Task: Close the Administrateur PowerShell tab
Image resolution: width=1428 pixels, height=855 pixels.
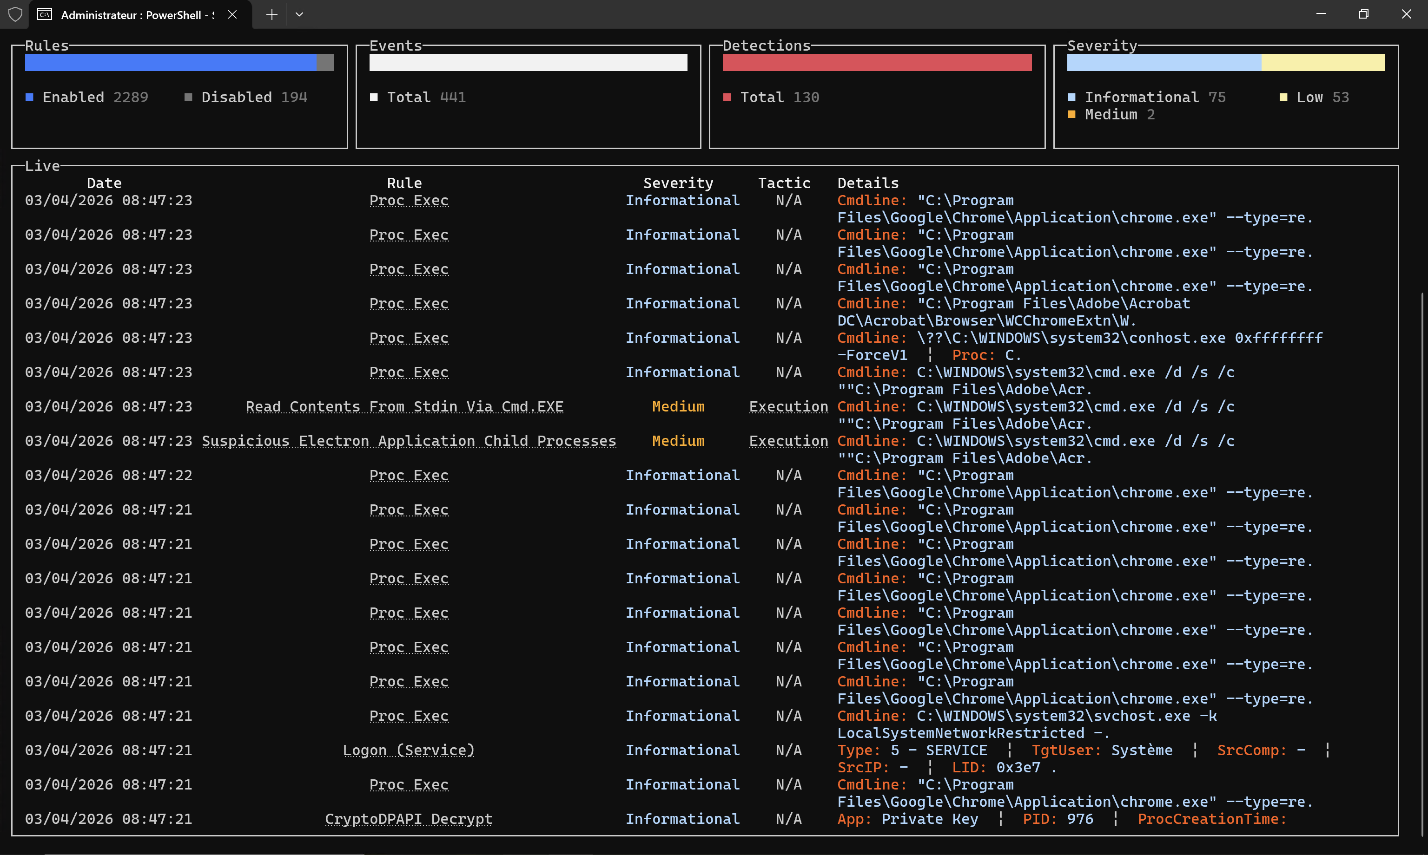Action: click(x=232, y=14)
